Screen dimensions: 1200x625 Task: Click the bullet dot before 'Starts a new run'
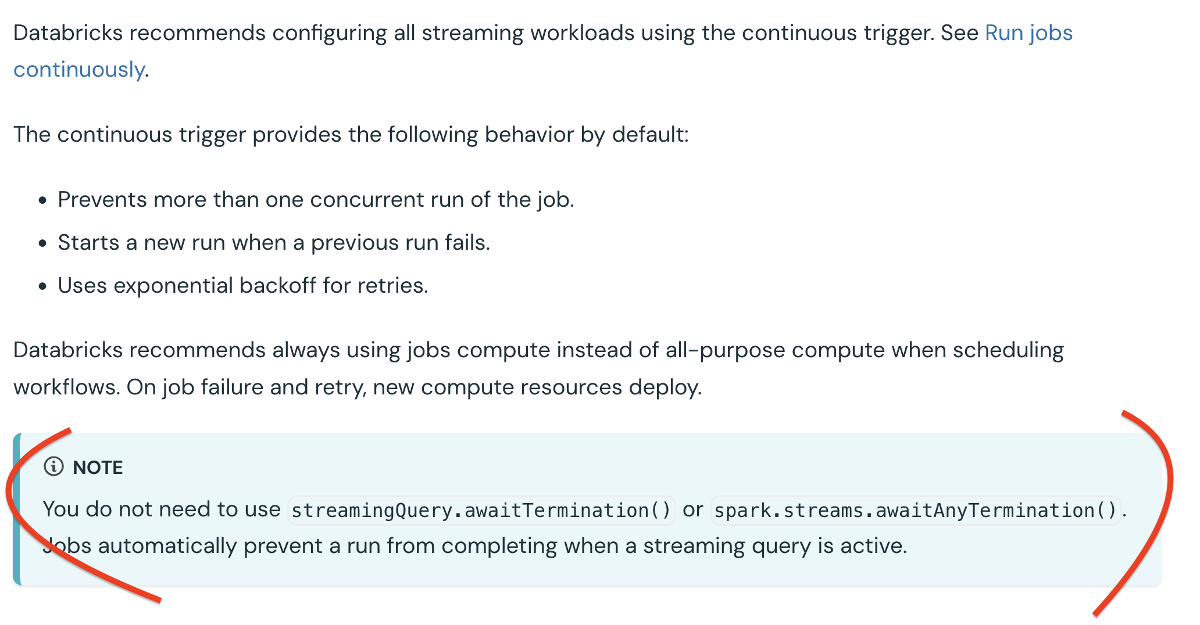42,244
